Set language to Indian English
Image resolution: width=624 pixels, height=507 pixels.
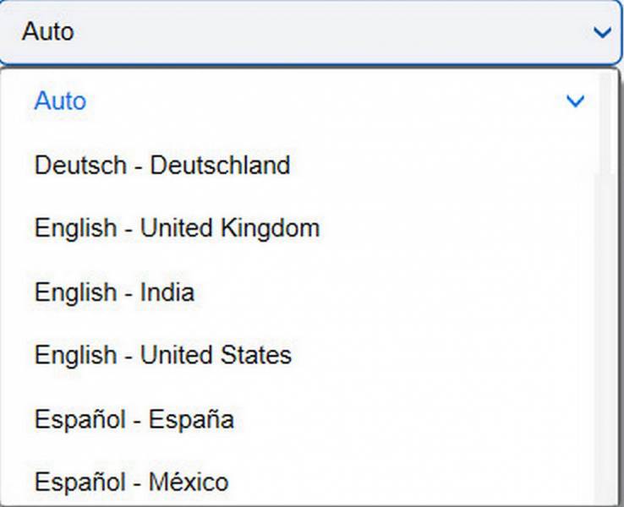click(114, 292)
